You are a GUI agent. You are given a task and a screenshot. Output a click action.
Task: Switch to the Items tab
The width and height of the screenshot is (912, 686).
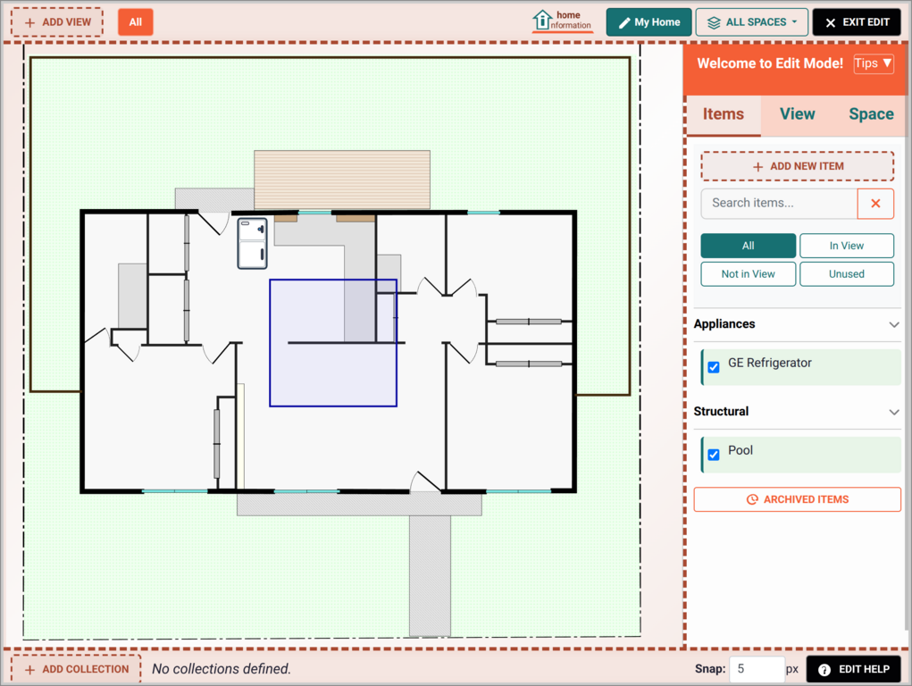723,114
